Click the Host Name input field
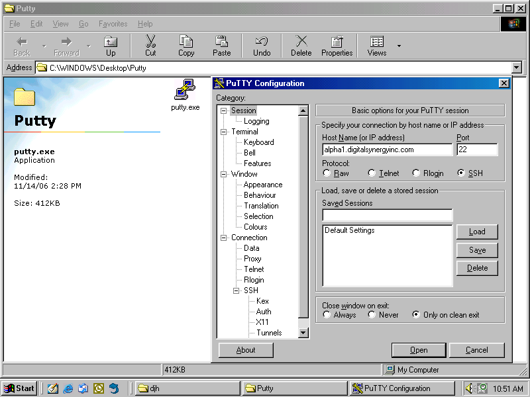530x397 pixels. point(388,150)
